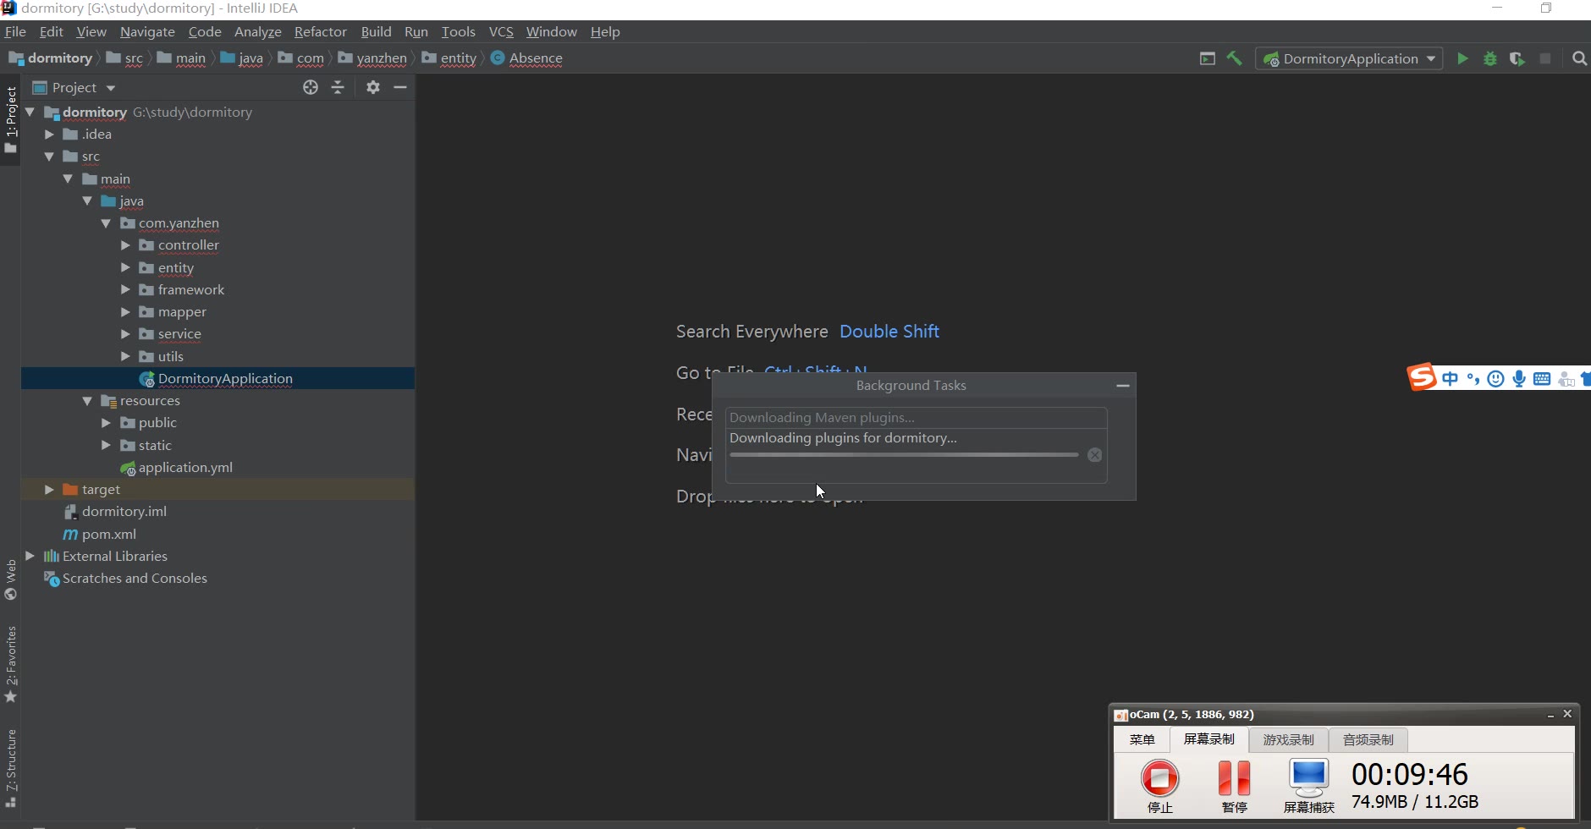Open Search Everywhere magnifier icon
The height and width of the screenshot is (829, 1591).
point(1579,58)
